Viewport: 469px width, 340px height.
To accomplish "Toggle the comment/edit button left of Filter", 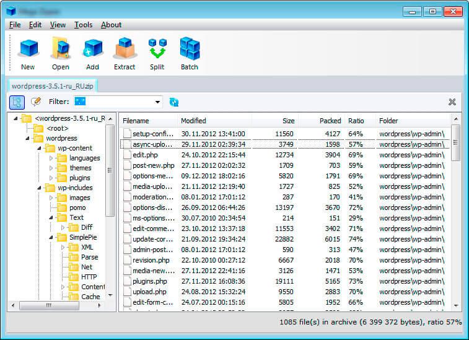I will point(36,102).
